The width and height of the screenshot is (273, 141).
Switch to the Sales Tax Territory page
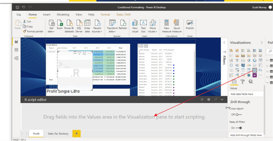pos(58,133)
